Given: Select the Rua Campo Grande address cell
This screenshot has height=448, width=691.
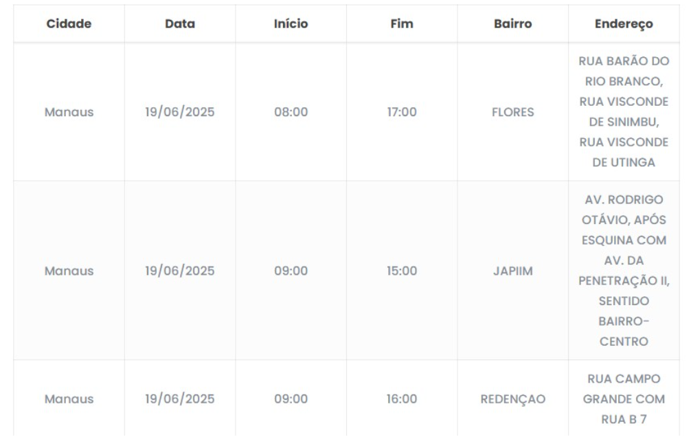Looking at the screenshot, I should point(624,399).
